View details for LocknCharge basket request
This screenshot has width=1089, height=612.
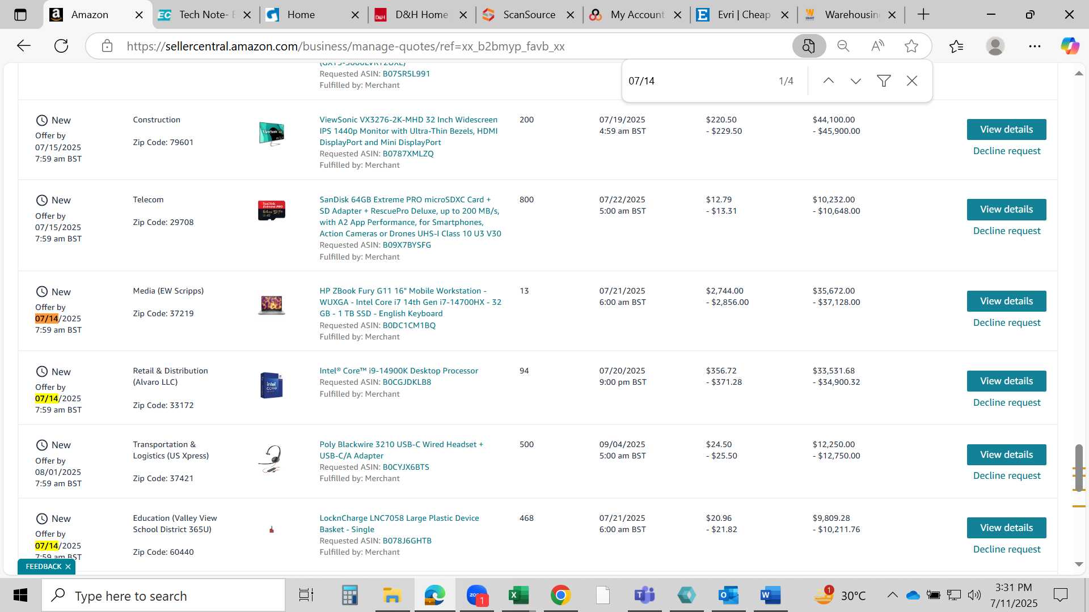[1006, 528]
